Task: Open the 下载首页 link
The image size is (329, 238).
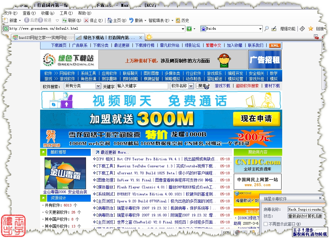Action: tap(59, 45)
